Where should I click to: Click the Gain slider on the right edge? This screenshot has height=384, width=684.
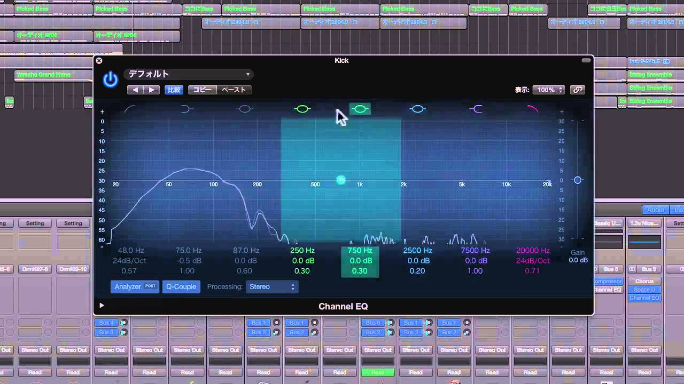(577, 180)
